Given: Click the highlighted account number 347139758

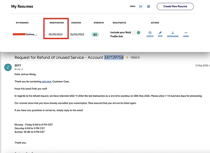Looking at the screenshot, I should (114, 57).
